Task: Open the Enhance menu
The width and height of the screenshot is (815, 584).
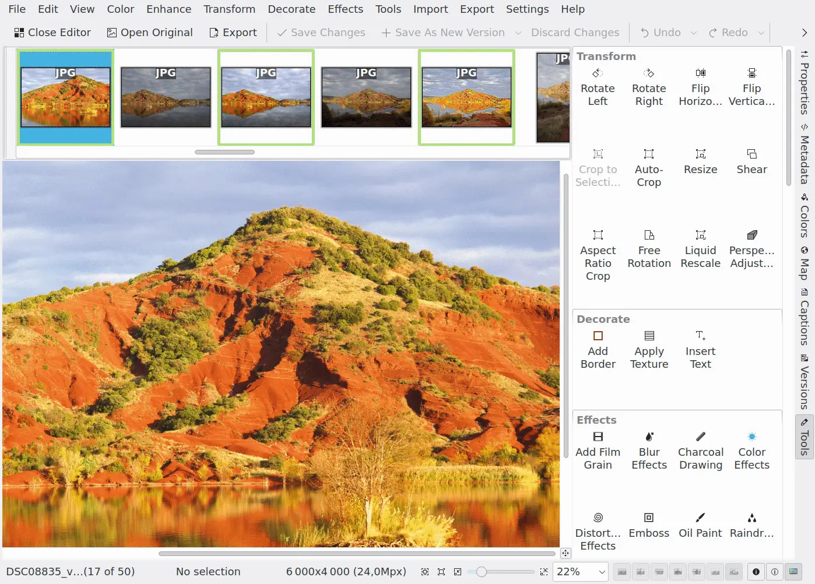Action: pyautogui.click(x=168, y=9)
